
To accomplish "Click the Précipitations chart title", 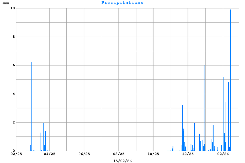I will 122,3.
